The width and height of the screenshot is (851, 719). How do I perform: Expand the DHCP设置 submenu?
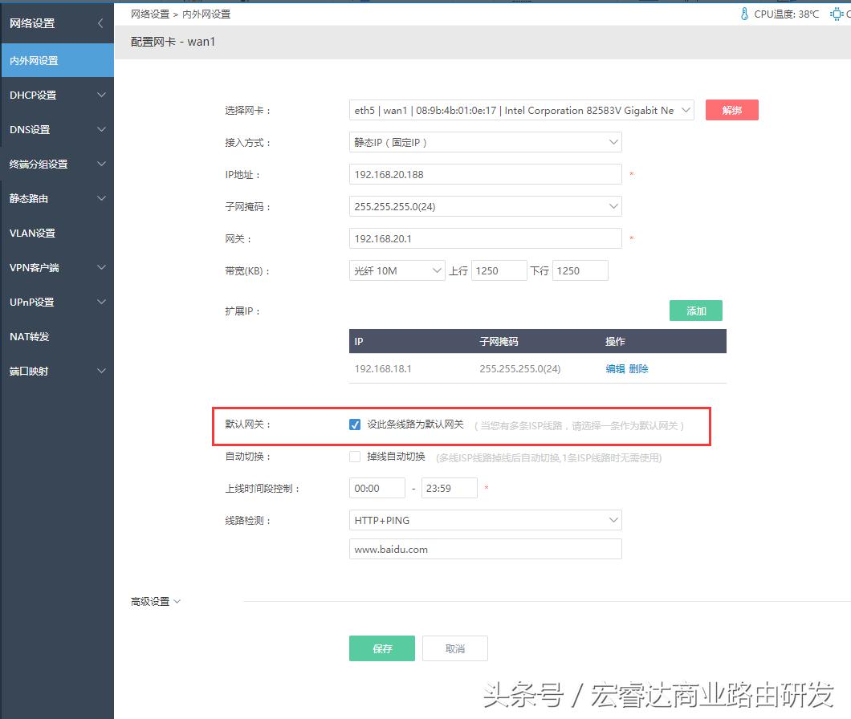coord(57,95)
